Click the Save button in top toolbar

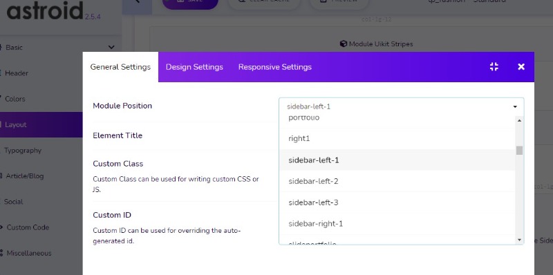[190, 3]
